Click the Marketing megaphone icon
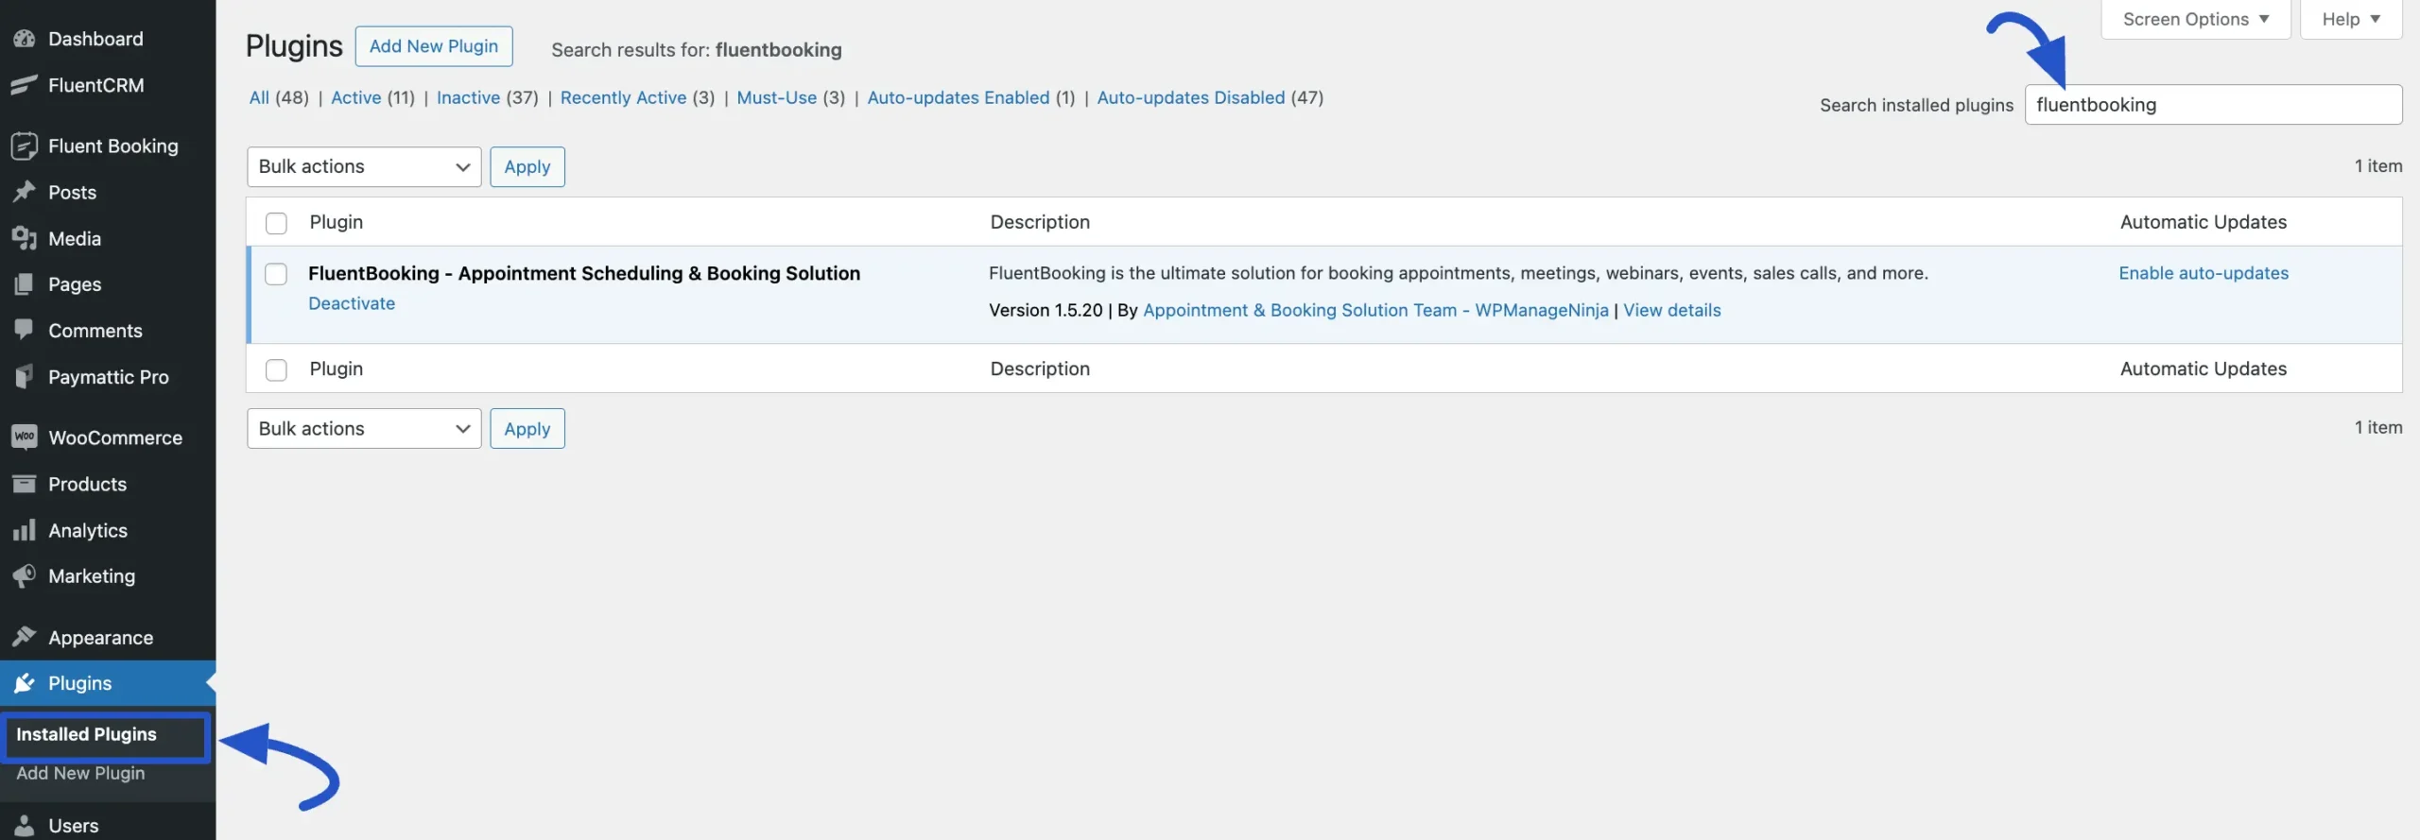This screenshot has width=2420, height=840. tap(24, 576)
